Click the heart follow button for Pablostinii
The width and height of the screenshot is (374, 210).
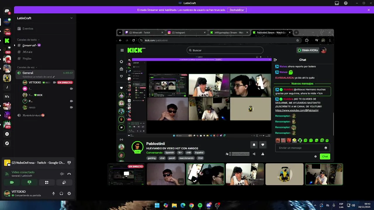[263, 145]
